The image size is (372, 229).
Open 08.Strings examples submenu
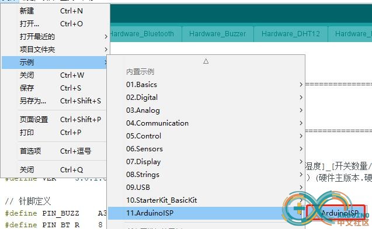206,175
